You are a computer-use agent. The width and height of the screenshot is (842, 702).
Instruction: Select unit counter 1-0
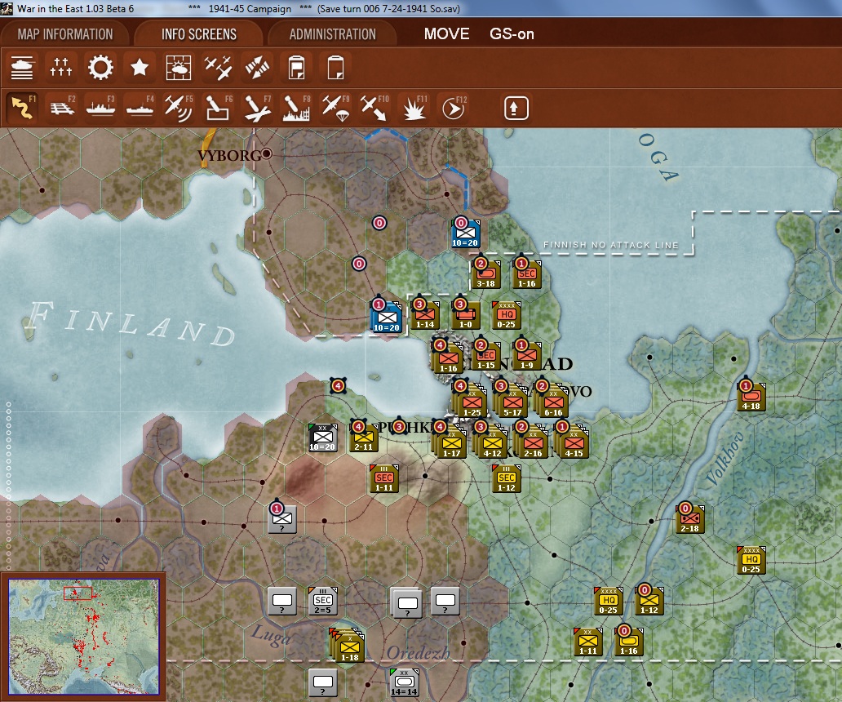click(466, 315)
